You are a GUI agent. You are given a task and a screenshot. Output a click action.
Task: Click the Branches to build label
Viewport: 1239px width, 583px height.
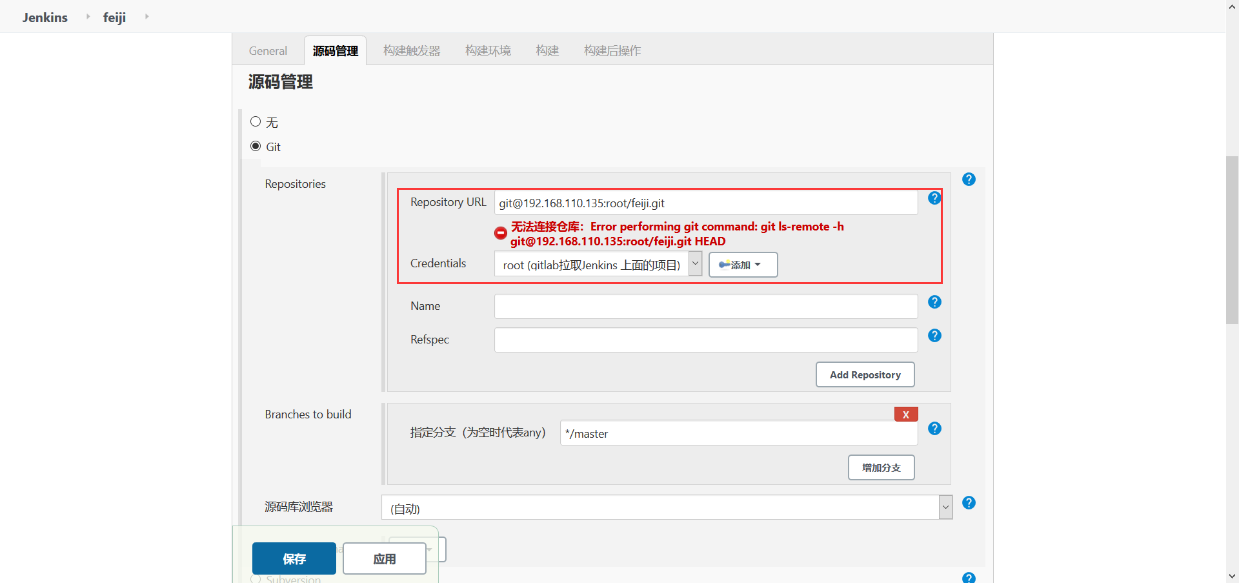pyautogui.click(x=308, y=414)
